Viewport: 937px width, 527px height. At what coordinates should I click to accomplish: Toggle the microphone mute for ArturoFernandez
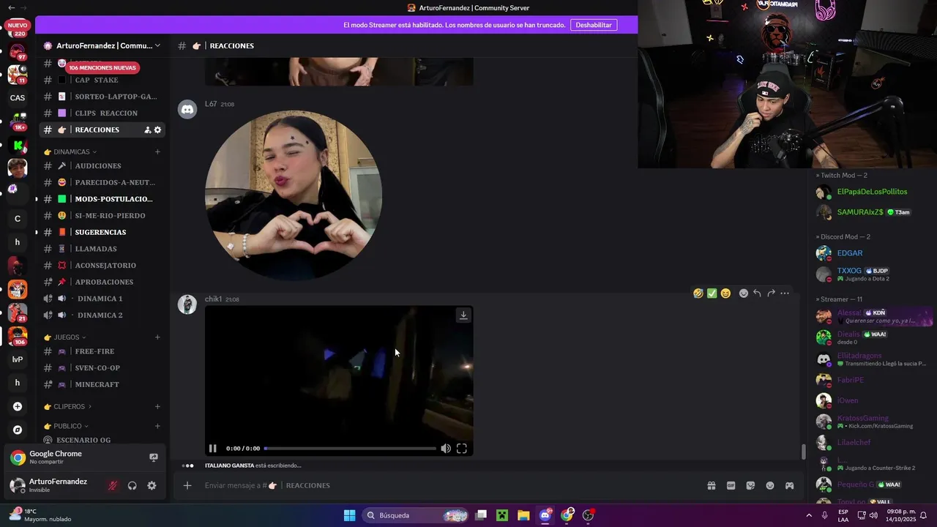[x=112, y=485]
